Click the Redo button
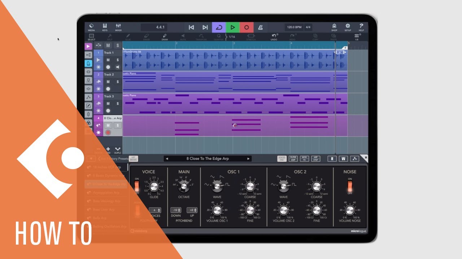Image resolution: width=462 pixels, height=259 pixels. click(x=292, y=37)
